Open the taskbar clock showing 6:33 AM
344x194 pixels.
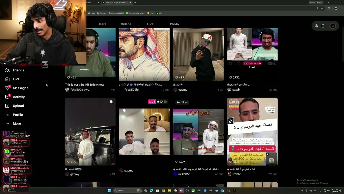click(x=335, y=191)
